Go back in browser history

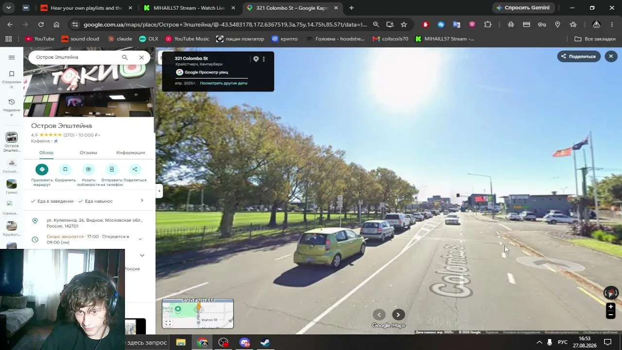10,24
